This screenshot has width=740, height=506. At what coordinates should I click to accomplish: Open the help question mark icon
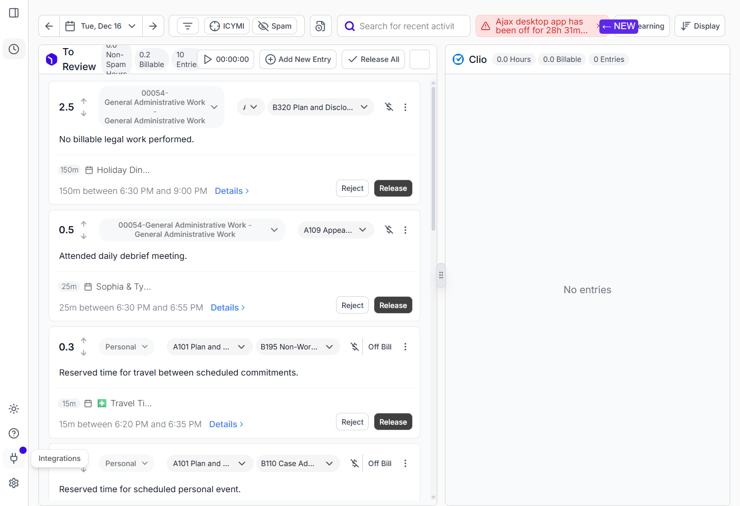(14, 433)
